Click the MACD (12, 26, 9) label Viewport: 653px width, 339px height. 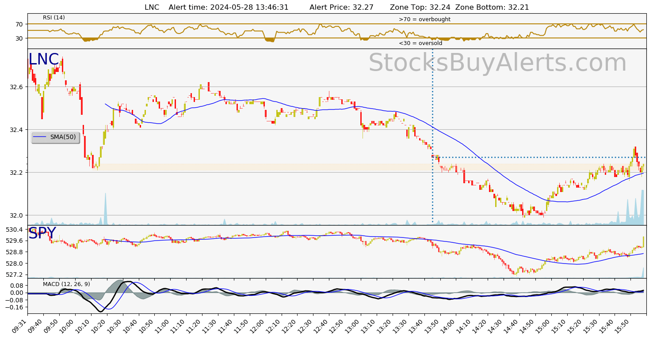click(66, 284)
